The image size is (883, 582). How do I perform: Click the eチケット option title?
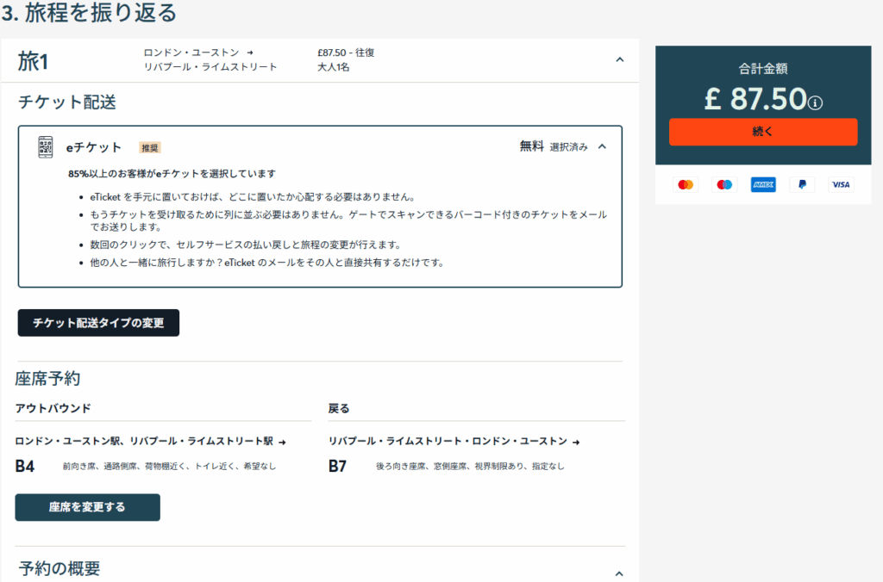pos(94,147)
